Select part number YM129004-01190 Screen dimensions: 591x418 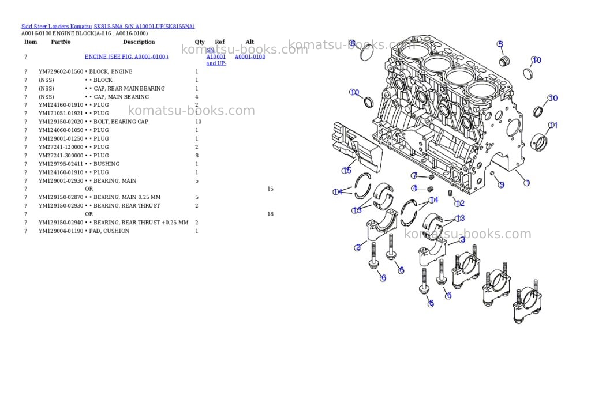(x=61, y=231)
